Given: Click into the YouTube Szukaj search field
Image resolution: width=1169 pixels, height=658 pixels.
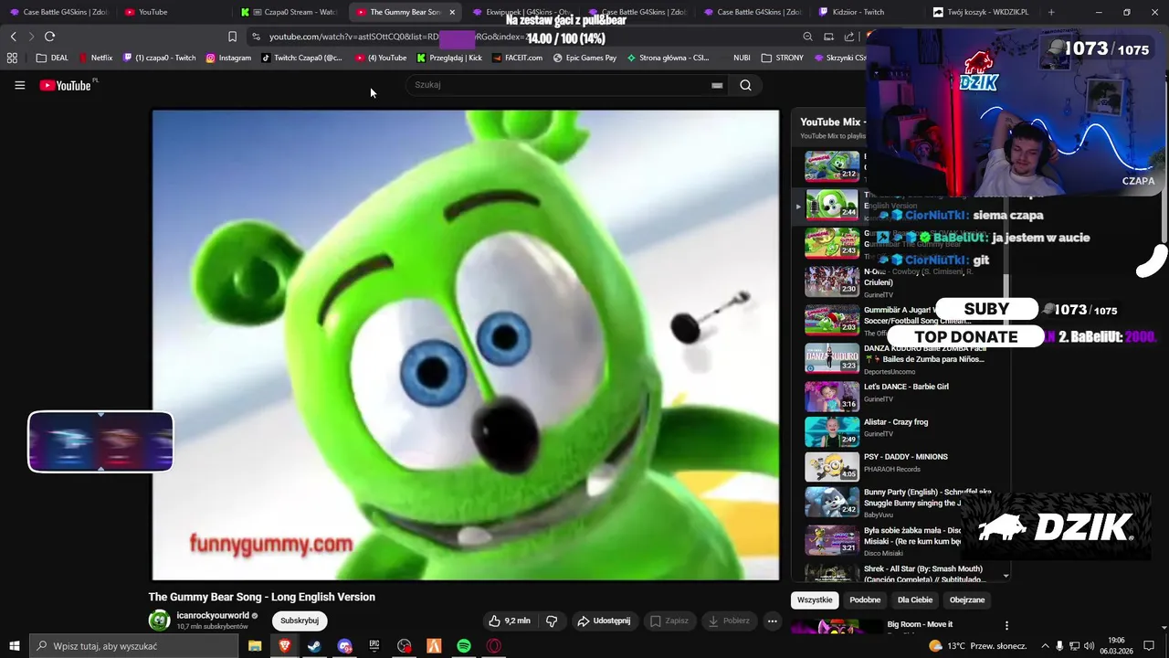Looking at the screenshot, I should click(557, 85).
